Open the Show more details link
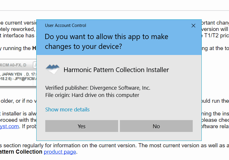Viewport: 229px width, 160px height. [67, 109]
